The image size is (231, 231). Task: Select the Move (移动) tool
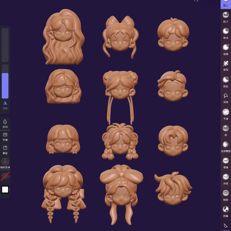225,33
